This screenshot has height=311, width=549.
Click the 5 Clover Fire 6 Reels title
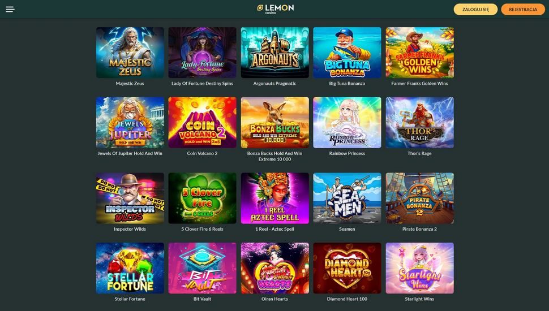tap(202, 229)
